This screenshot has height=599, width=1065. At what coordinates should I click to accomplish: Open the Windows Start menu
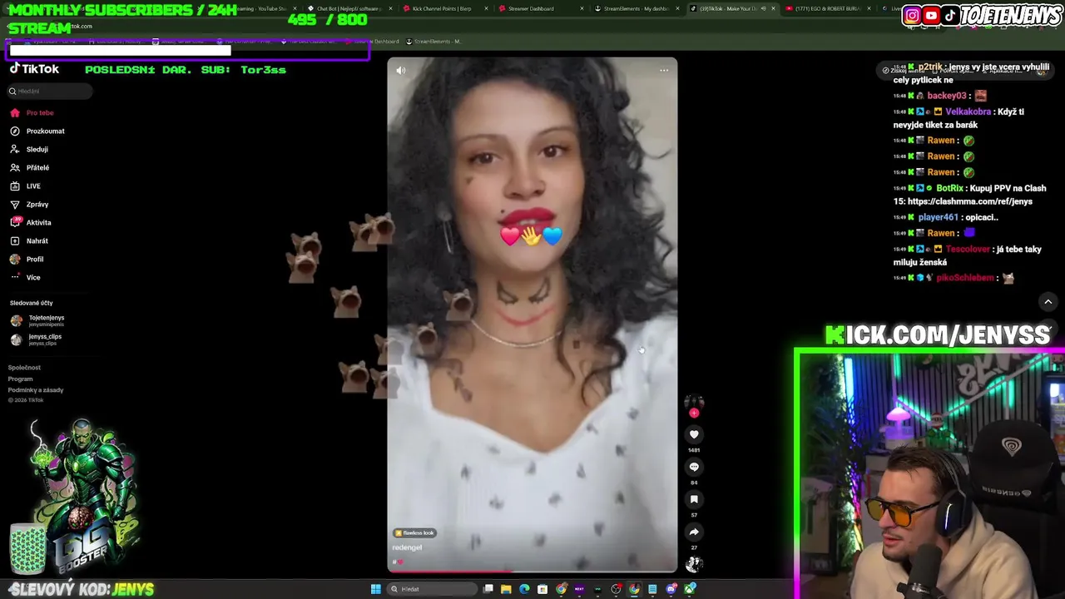coord(375,589)
